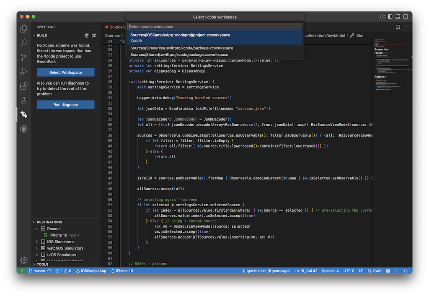This screenshot has height=296, width=429.
Task: Open the Manage gear icon
Action: pos(24,260)
